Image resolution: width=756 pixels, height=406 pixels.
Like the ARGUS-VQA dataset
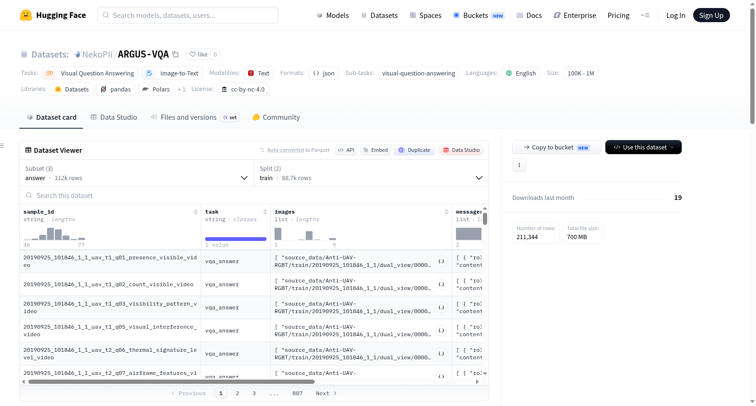click(198, 54)
